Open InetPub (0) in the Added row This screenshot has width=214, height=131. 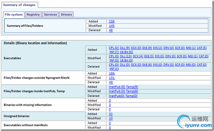pyautogui.click(x=117, y=87)
